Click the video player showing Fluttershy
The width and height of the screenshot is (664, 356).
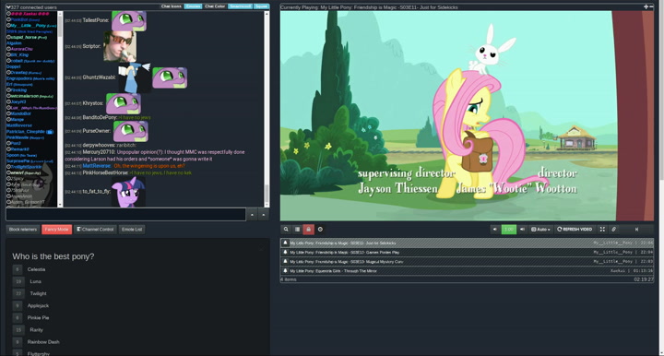[467, 115]
